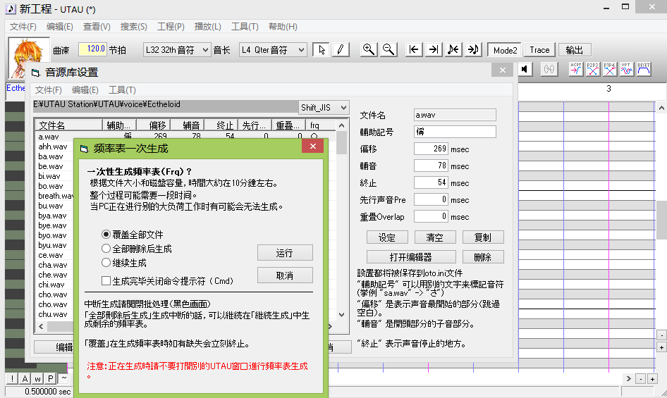Screen dimensions: 667x398
Task: Open the L4 Qter音符 length dropdown
Action: click(273, 50)
